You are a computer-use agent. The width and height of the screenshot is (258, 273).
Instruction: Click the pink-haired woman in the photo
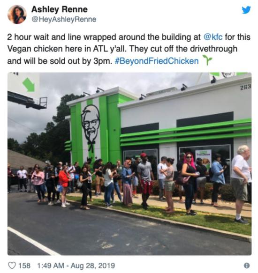[x=190, y=184]
